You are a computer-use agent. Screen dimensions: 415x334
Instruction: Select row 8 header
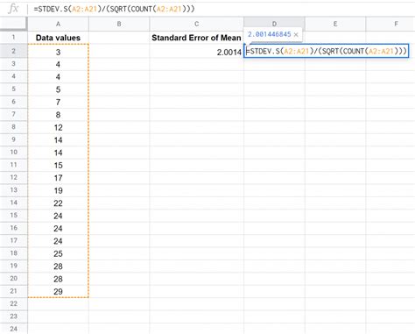tap(13, 127)
